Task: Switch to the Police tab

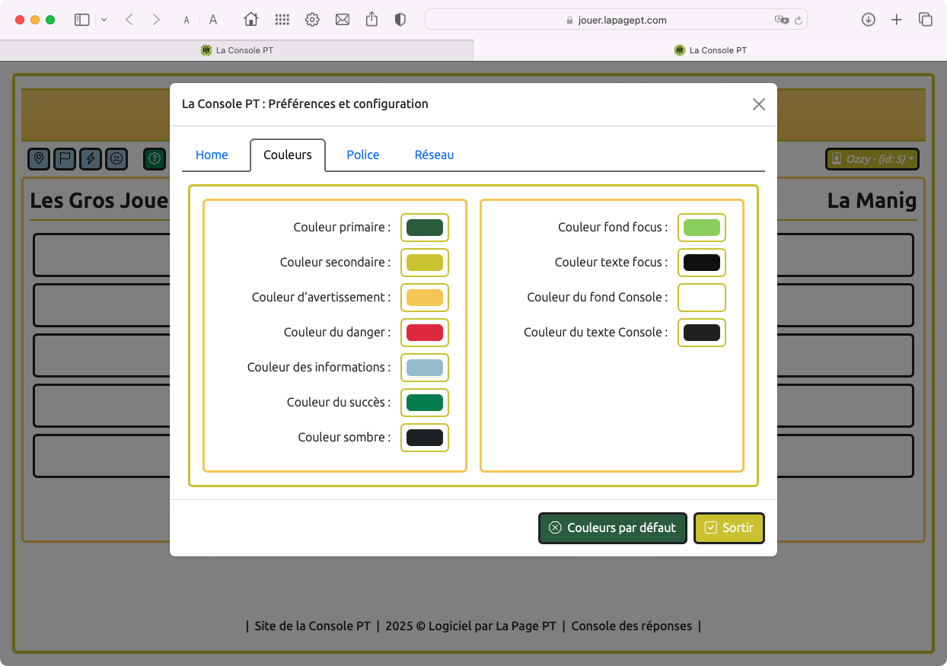Action: click(x=362, y=155)
